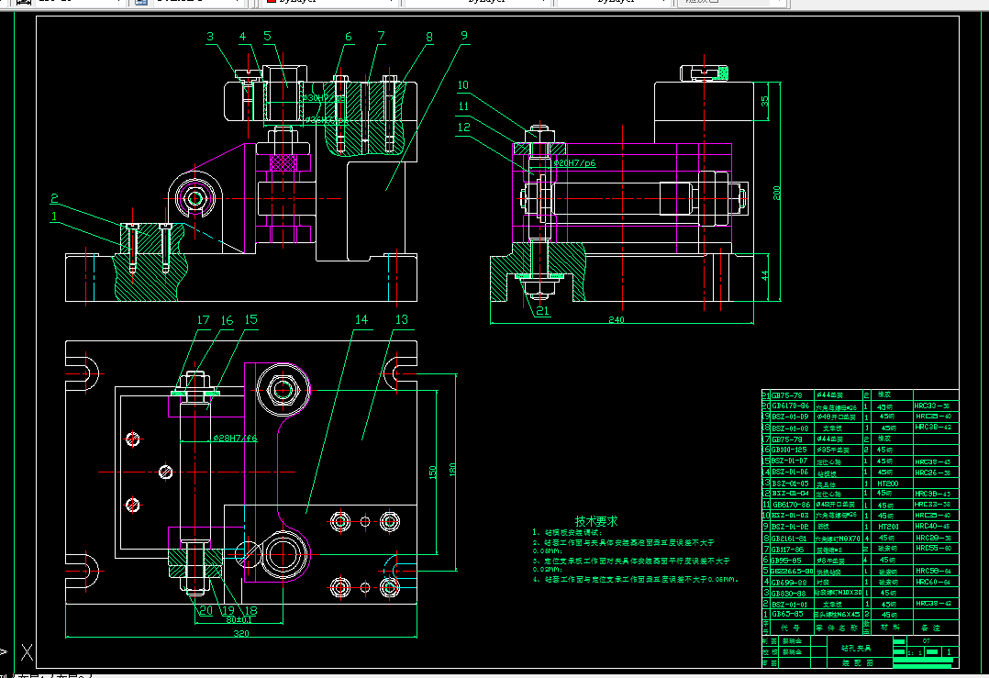Select part callout number 10 in side view
The image size is (989, 678).
(x=463, y=85)
